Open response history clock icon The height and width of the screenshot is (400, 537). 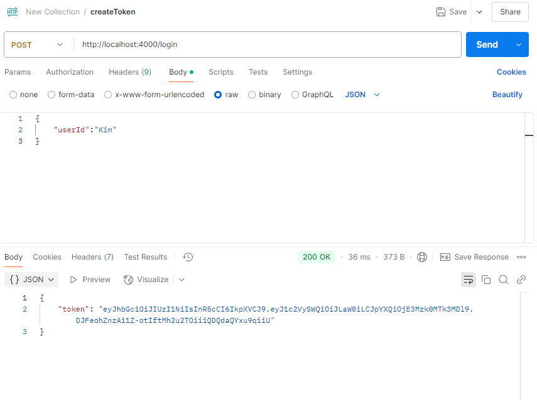tap(188, 257)
